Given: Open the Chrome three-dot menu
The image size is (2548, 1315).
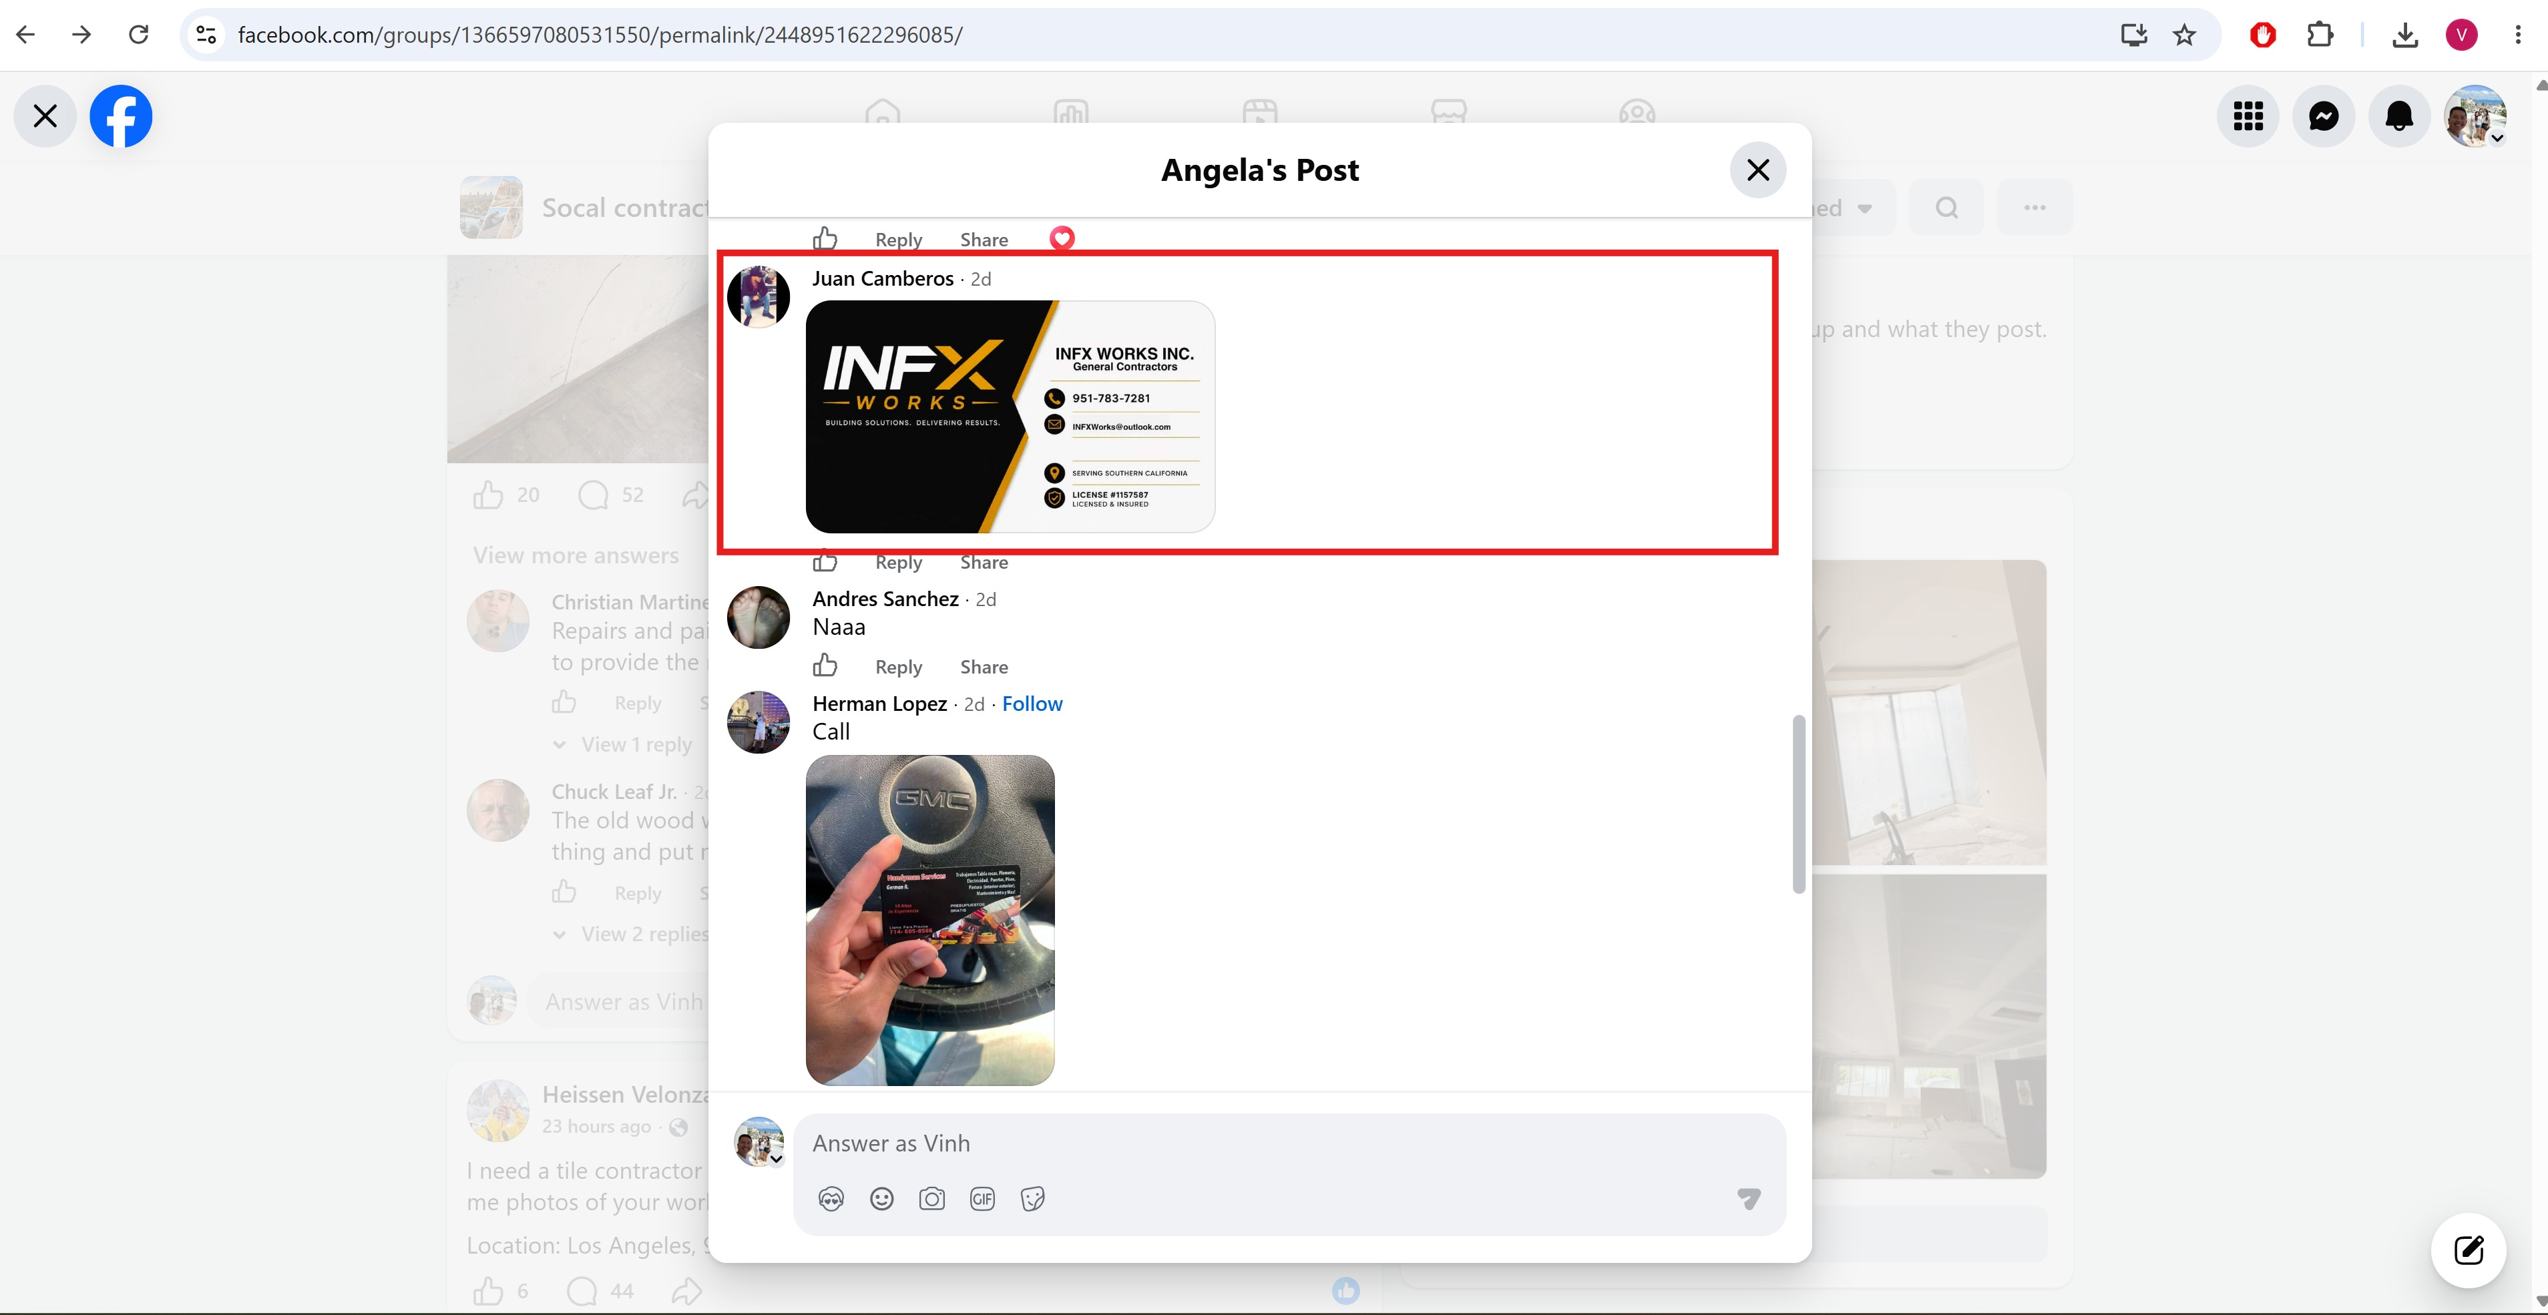Looking at the screenshot, I should 2517,35.
